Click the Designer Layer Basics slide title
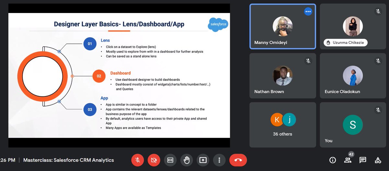389x171 pixels. tap(119, 24)
